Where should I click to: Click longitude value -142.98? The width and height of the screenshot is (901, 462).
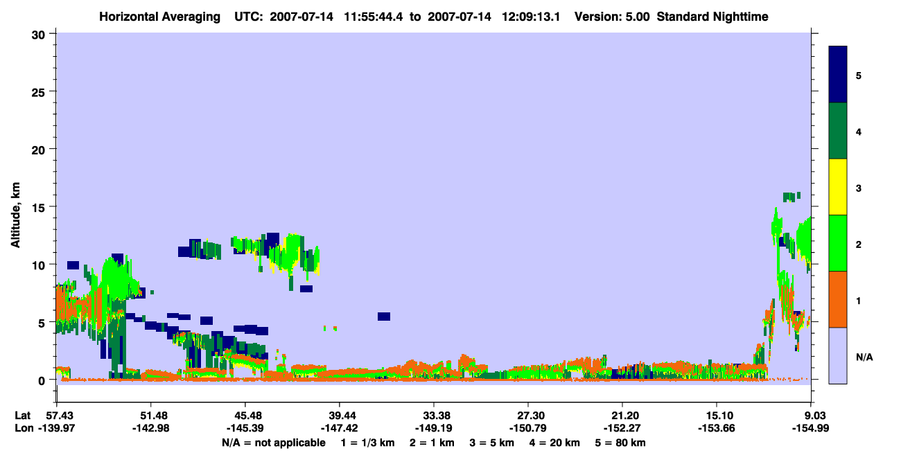150,429
